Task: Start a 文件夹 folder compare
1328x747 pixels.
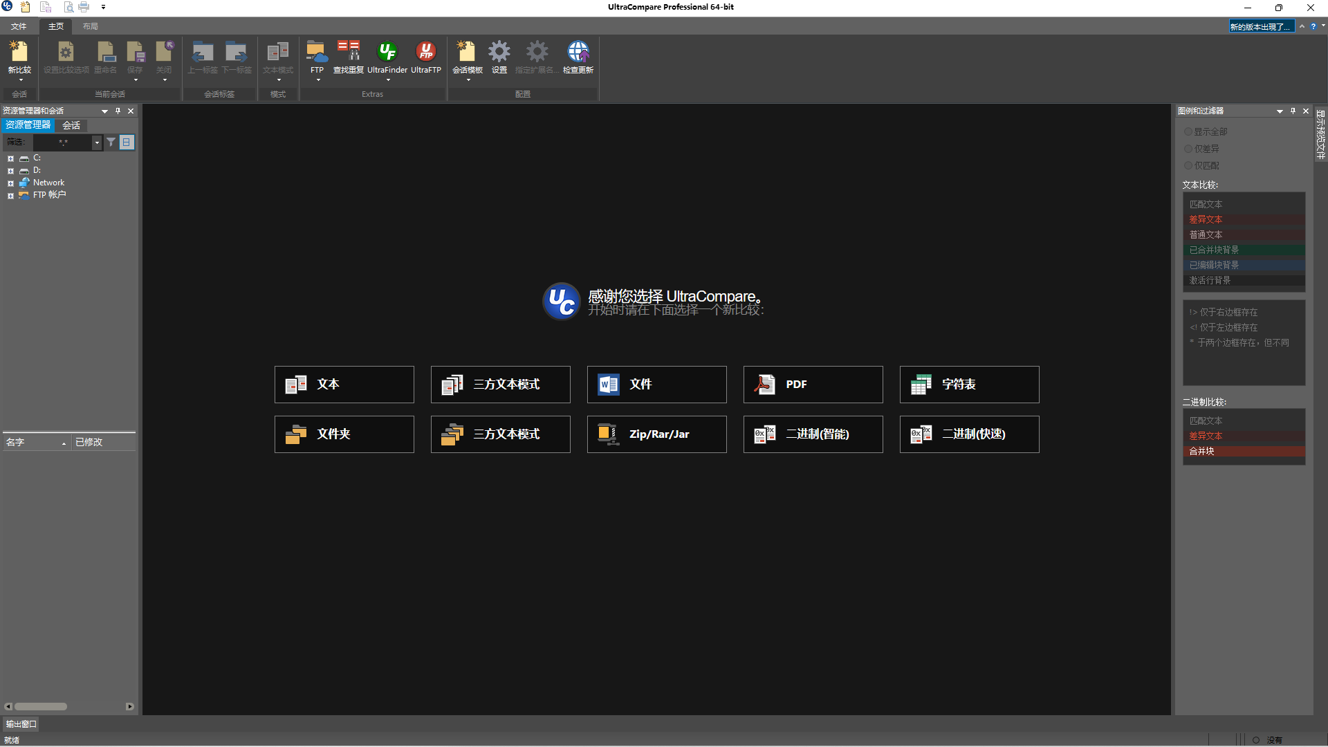Action: (x=344, y=434)
